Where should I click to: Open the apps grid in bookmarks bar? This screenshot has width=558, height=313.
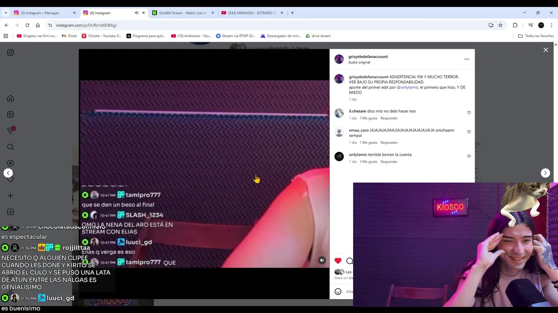(6, 36)
